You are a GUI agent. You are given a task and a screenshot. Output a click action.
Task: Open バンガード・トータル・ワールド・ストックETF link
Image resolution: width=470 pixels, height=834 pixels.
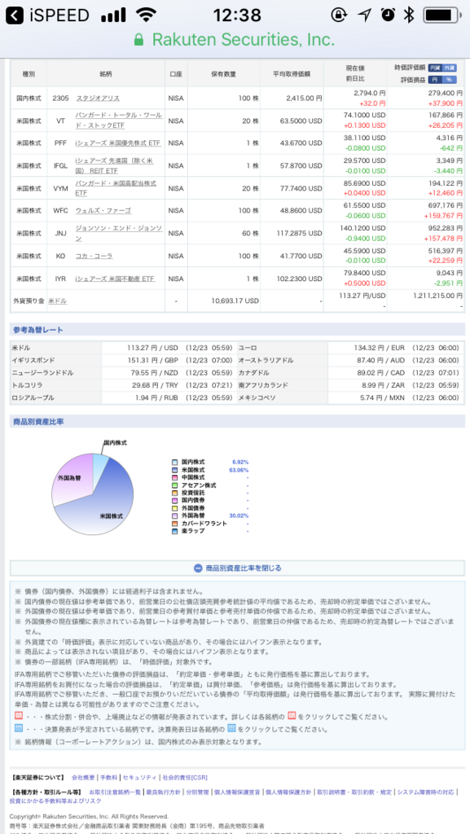click(x=119, y=121)
